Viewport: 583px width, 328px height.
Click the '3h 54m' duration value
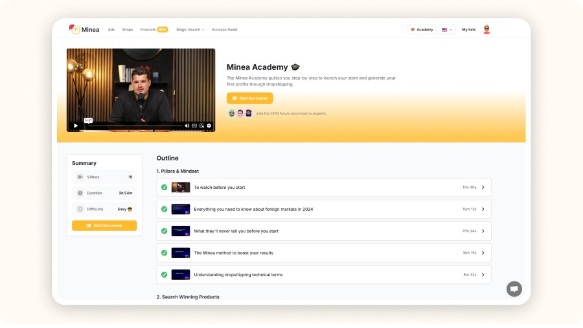(x=125, y=193)
